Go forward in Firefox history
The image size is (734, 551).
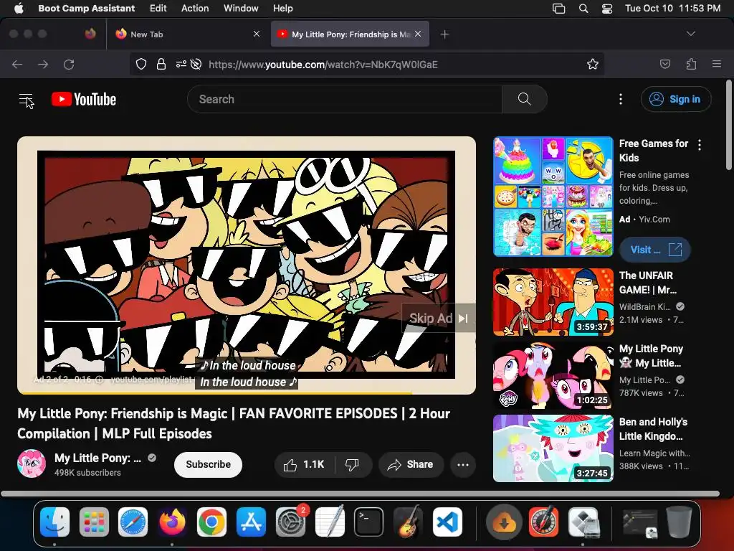(x=43, y=64)
